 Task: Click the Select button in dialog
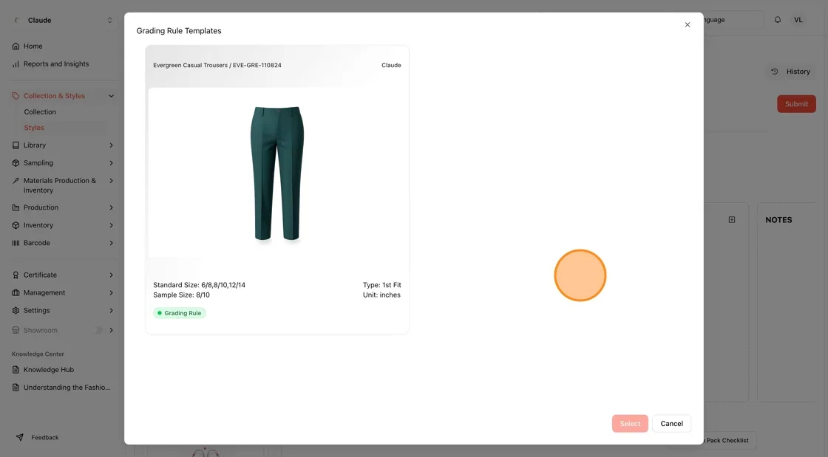pyautogui.click(x=630, y=424)
